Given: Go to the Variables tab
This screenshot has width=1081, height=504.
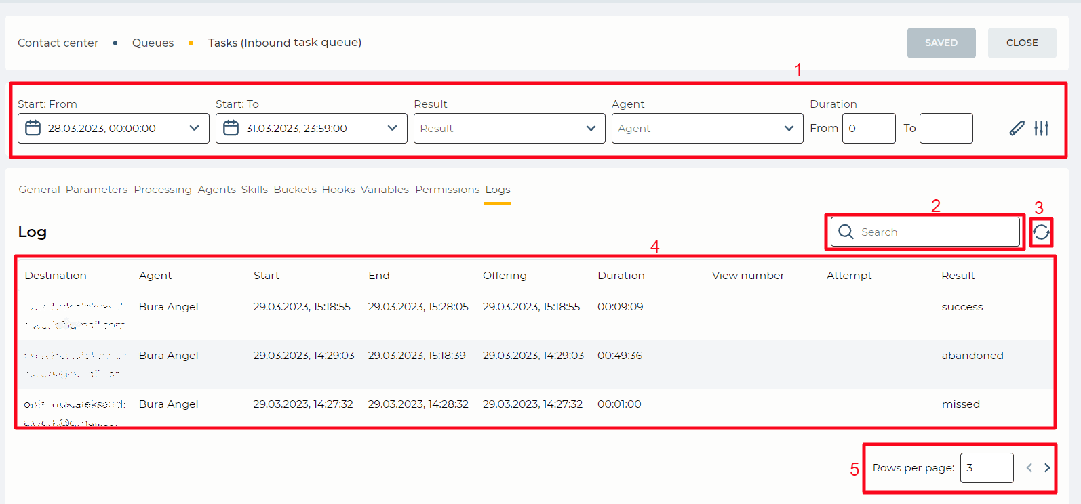Looking at the screenshot, I should pyautogui.click(x=385, y=190).
